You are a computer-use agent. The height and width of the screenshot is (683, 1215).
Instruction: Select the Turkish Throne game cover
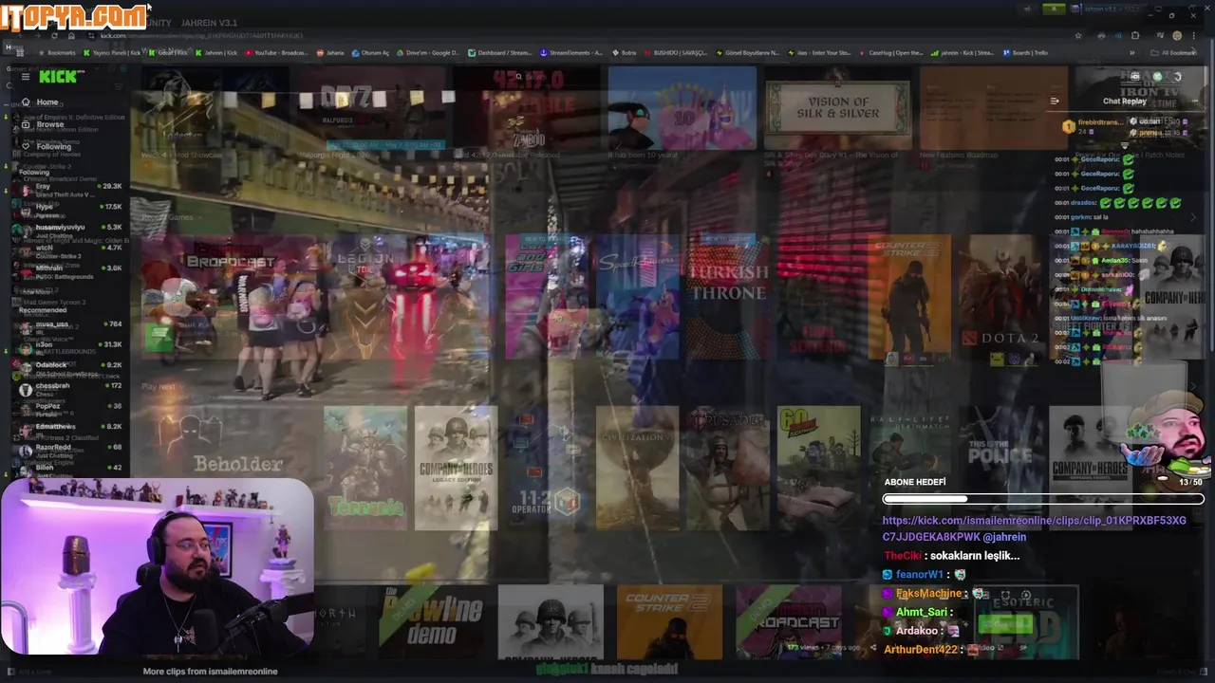coord(728,297)
